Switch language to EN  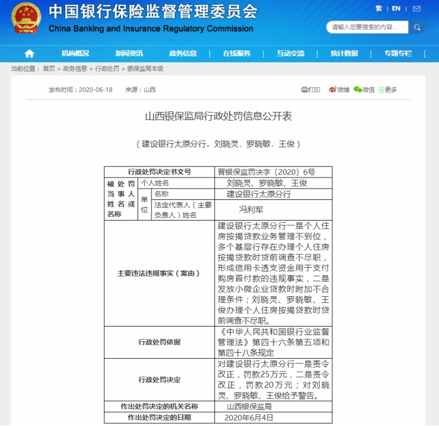(396, 9)
